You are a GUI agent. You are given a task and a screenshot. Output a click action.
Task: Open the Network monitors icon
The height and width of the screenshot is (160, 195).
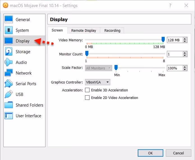(9, 73)
